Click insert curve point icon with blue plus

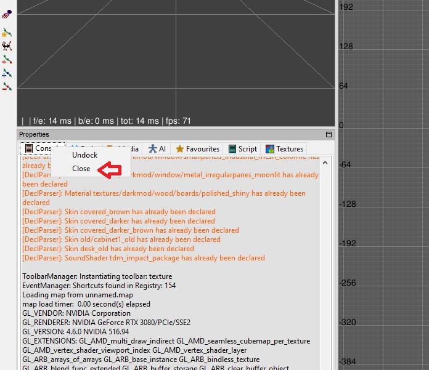point(7,73)
